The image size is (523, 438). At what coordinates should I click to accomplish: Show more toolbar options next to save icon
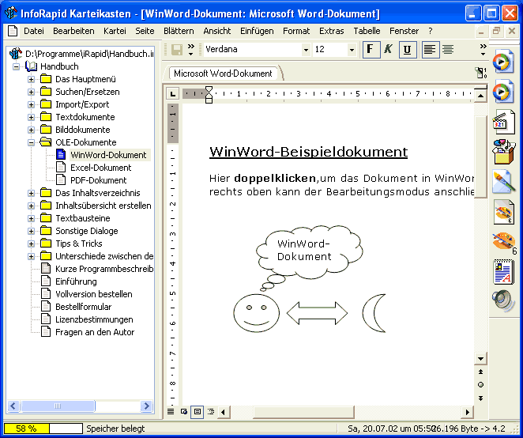click(190, 50)
